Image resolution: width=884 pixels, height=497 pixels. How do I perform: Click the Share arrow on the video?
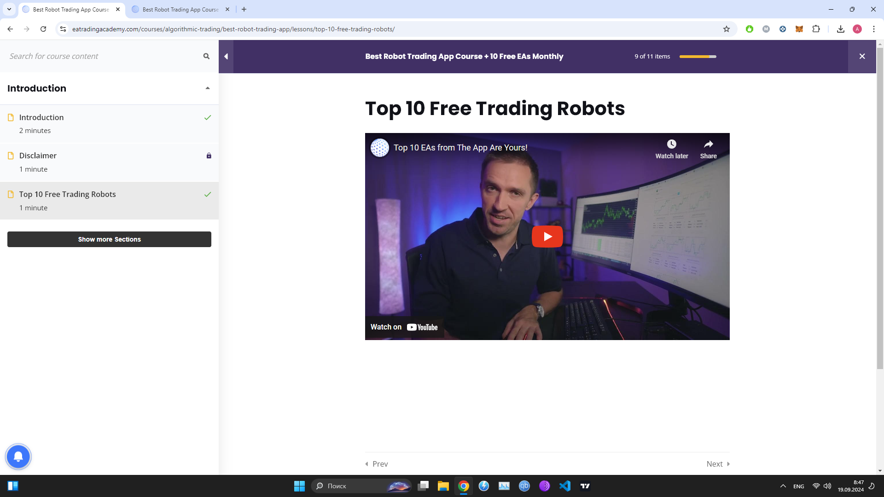click(708, 144)
